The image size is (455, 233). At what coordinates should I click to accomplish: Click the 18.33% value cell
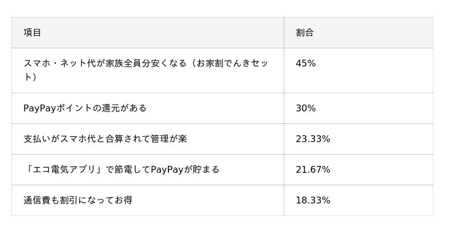click(x=313, y=200)
